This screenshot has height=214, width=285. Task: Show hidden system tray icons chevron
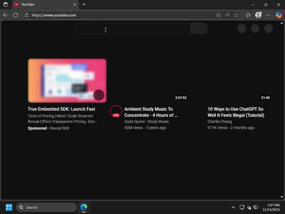[233, 207]
